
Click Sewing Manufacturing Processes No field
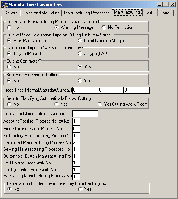[76, 149]
